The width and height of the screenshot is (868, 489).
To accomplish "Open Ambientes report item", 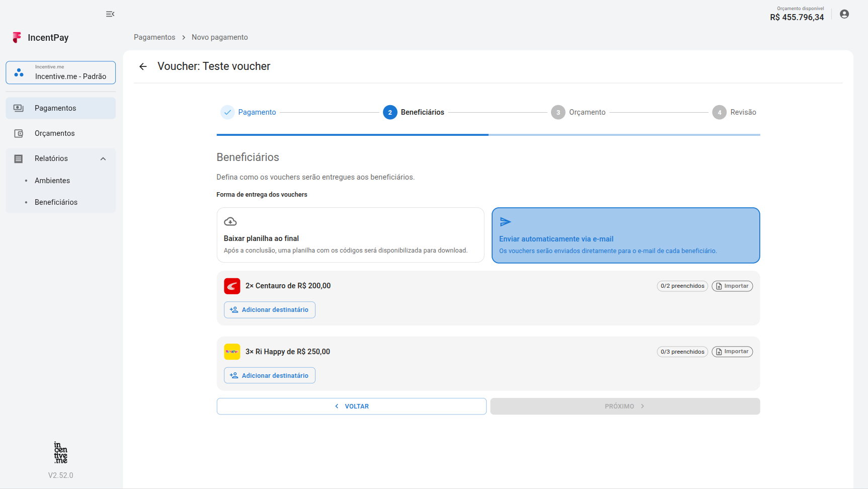I will pyautogui.click(x=52, y=181).
